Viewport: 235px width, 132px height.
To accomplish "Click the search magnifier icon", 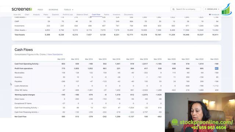I will [x=173, y=9].
